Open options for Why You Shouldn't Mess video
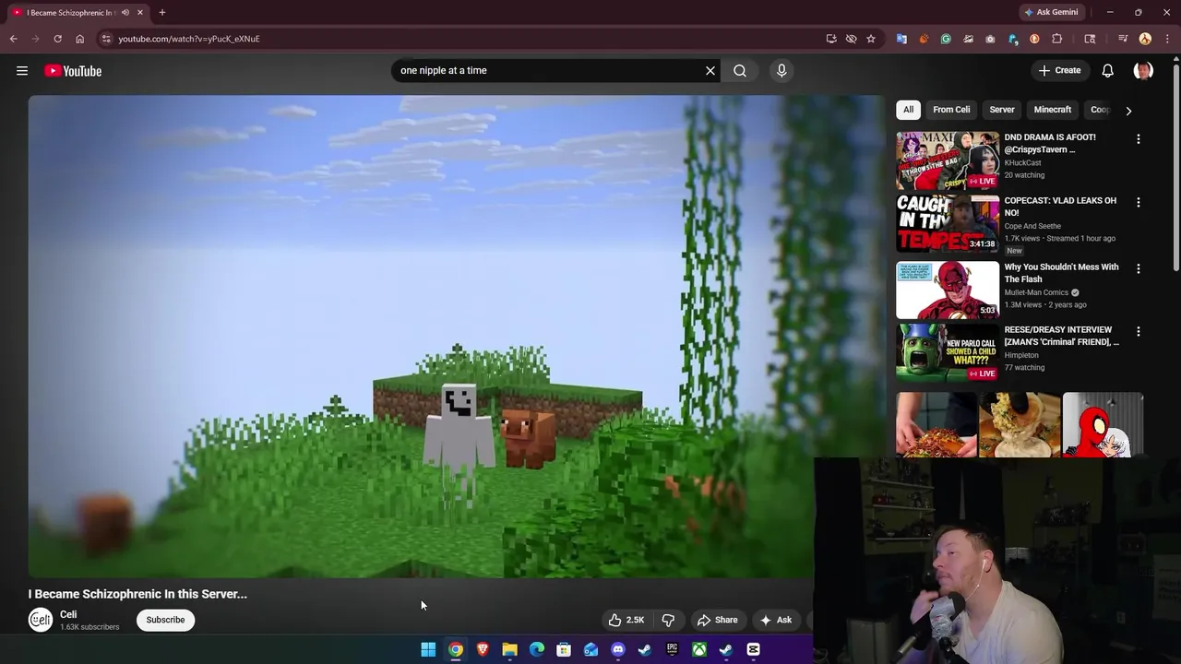This screenshot has width=1181, height=664. point(1139,268)
